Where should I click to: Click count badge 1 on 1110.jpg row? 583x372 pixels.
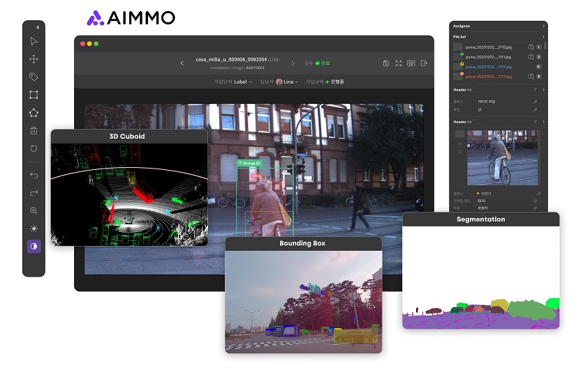click(x=539, y=47)
